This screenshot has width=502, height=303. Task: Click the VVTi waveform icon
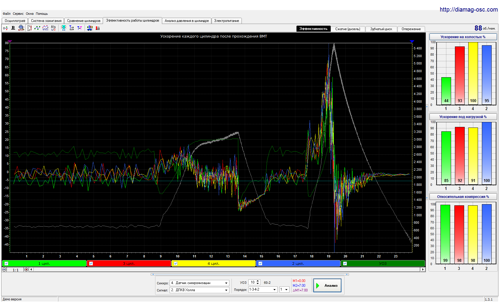45,28
